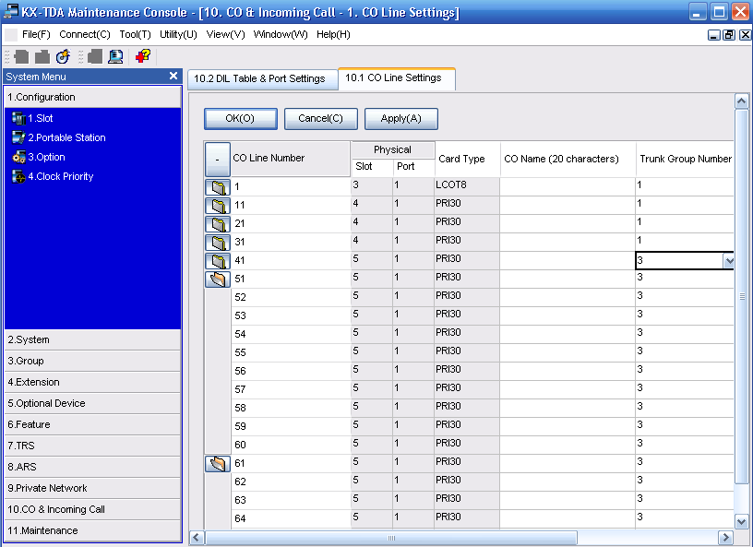Click the toolbar computer monitor icon
753x547 pixels.
coord(115,56)
